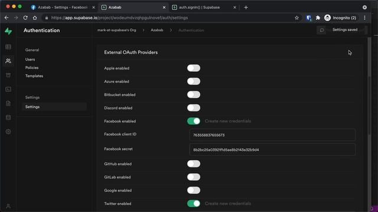Image resolution: width=378 pixels, height=212 pixels.
Task: Open the Chrome three-dot menu
Action: pyautogui.click(x=364, y=18)
